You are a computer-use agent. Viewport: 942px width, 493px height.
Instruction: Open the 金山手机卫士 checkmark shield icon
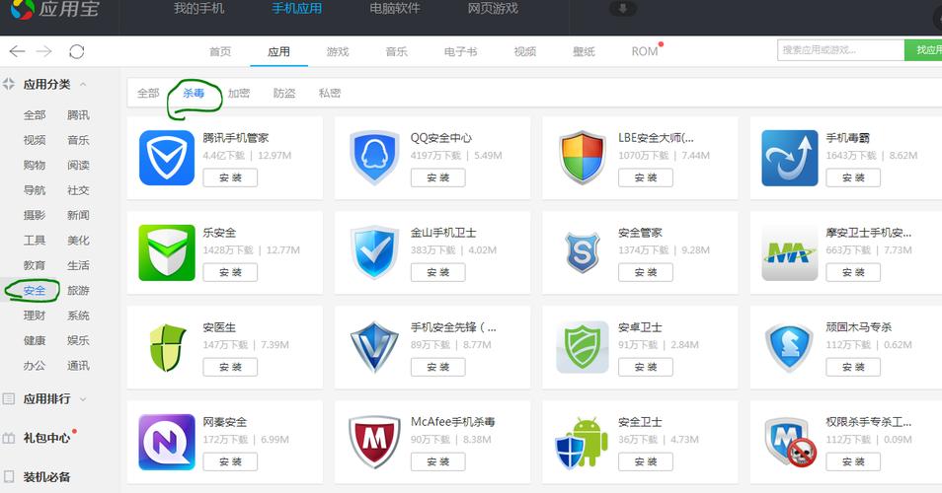[x=374, y=252]
